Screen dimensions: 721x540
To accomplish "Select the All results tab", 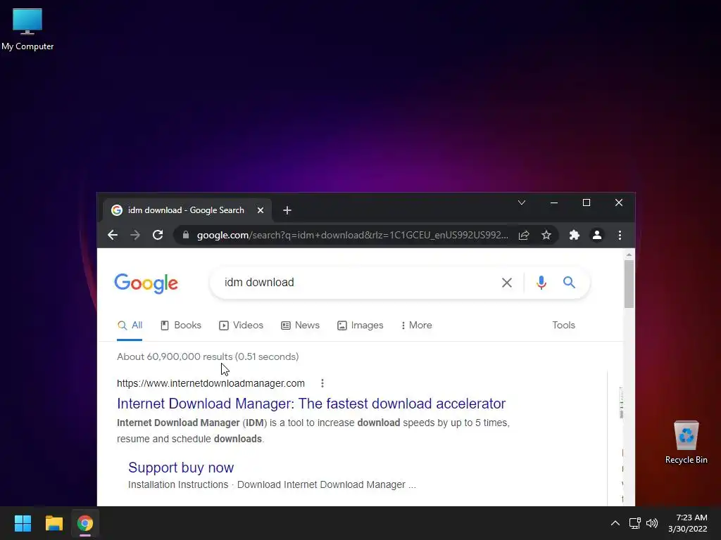I will (x=130, y=325).
